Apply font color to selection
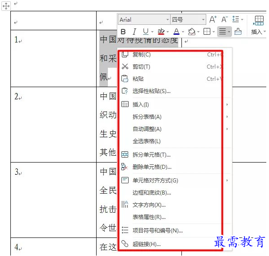269x256 pixels. tap(176, 32)
